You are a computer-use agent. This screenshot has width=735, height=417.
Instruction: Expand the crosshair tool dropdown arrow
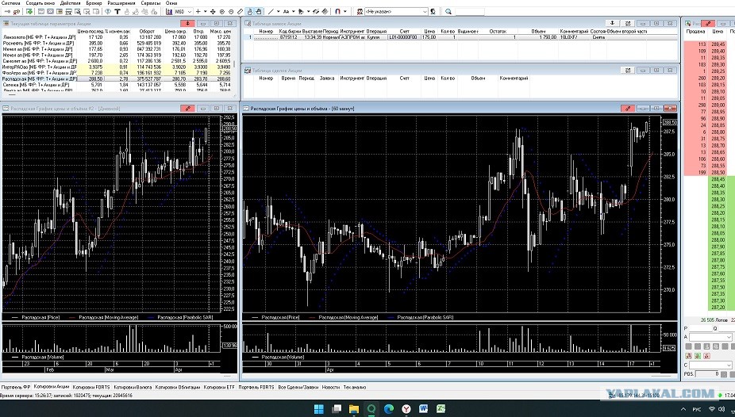(205, 11)
